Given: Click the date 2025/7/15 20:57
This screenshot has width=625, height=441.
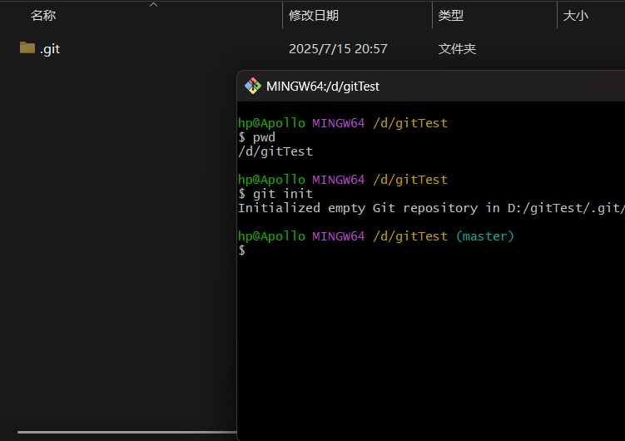Looking at the screenshot, I should pyautogui.click(x=338, y=49).
